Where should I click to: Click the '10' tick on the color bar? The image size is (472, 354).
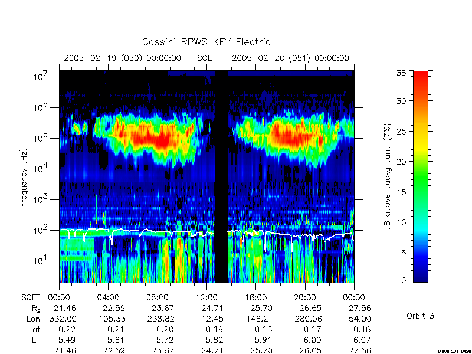tap(401, 222)
